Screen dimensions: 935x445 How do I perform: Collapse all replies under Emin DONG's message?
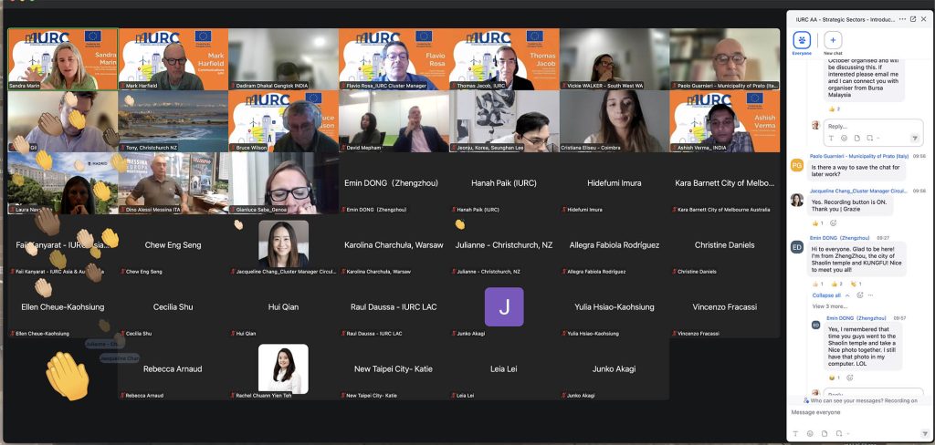click(826, 295)
